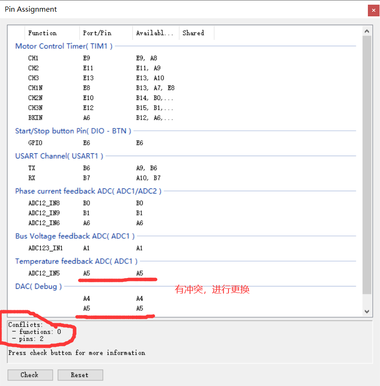The image size is (380, 386).
Task: Click the A4 port/pin cell under DAC
Action: 86,298
